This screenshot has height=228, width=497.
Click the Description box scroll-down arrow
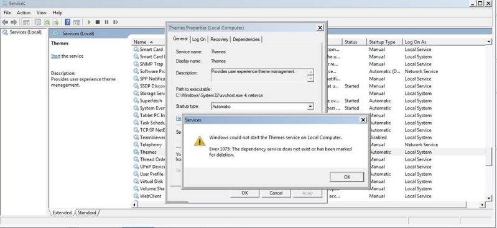[310, 78]
